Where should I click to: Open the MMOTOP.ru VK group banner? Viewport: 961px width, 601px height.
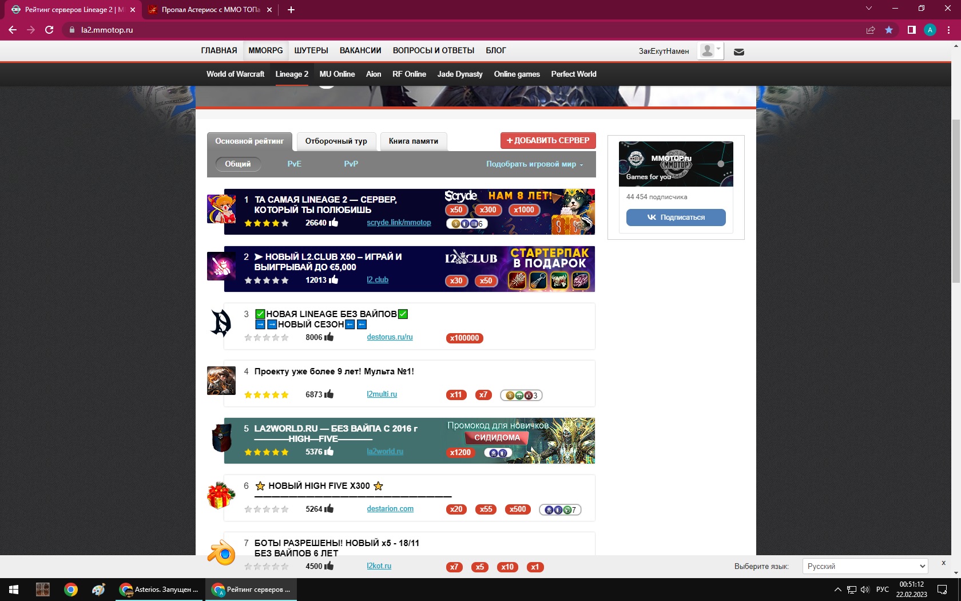pos(676,164)
